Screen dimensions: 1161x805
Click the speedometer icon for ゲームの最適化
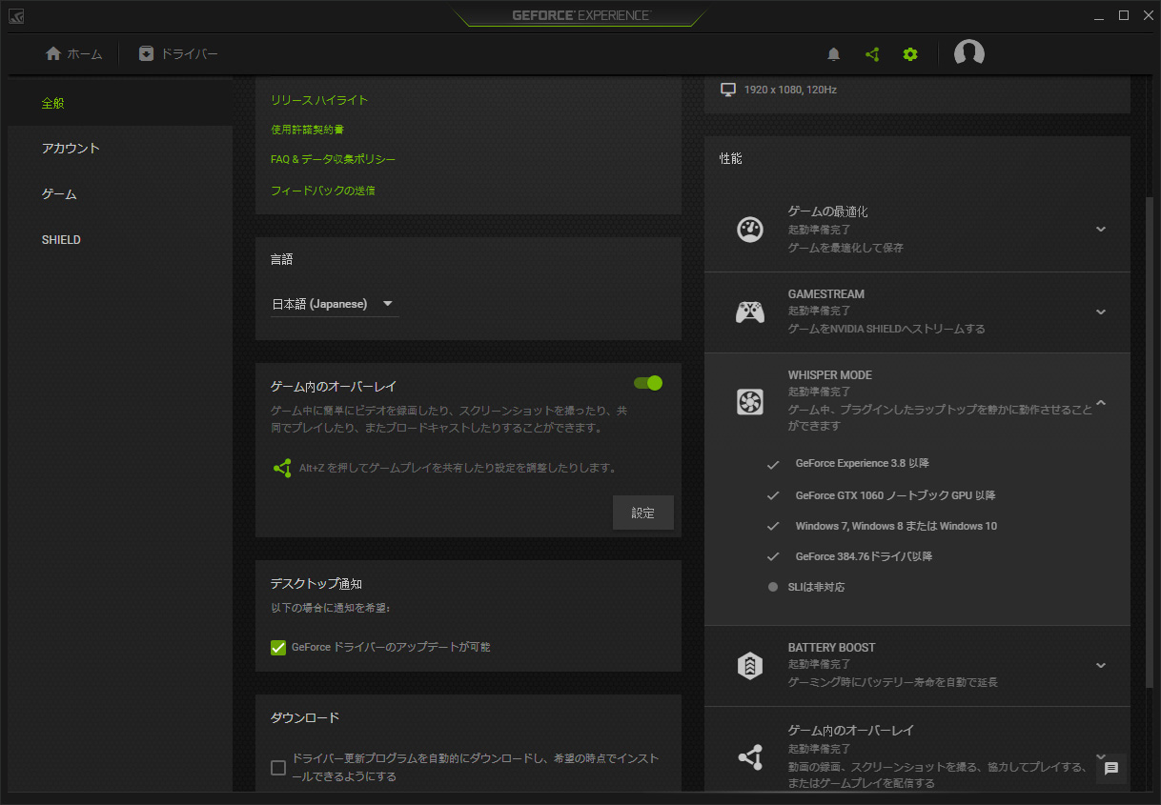click(750, 230)
